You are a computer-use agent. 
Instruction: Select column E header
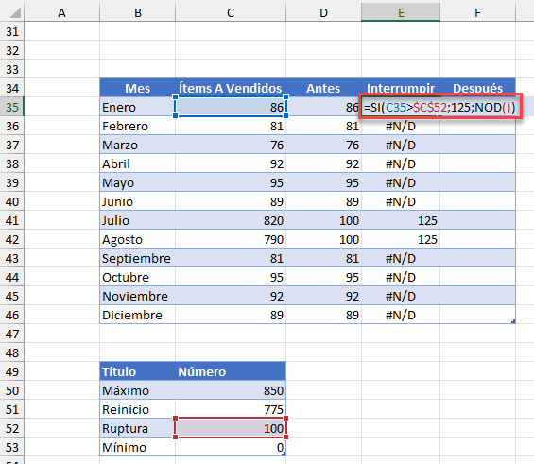coord(401,12)
